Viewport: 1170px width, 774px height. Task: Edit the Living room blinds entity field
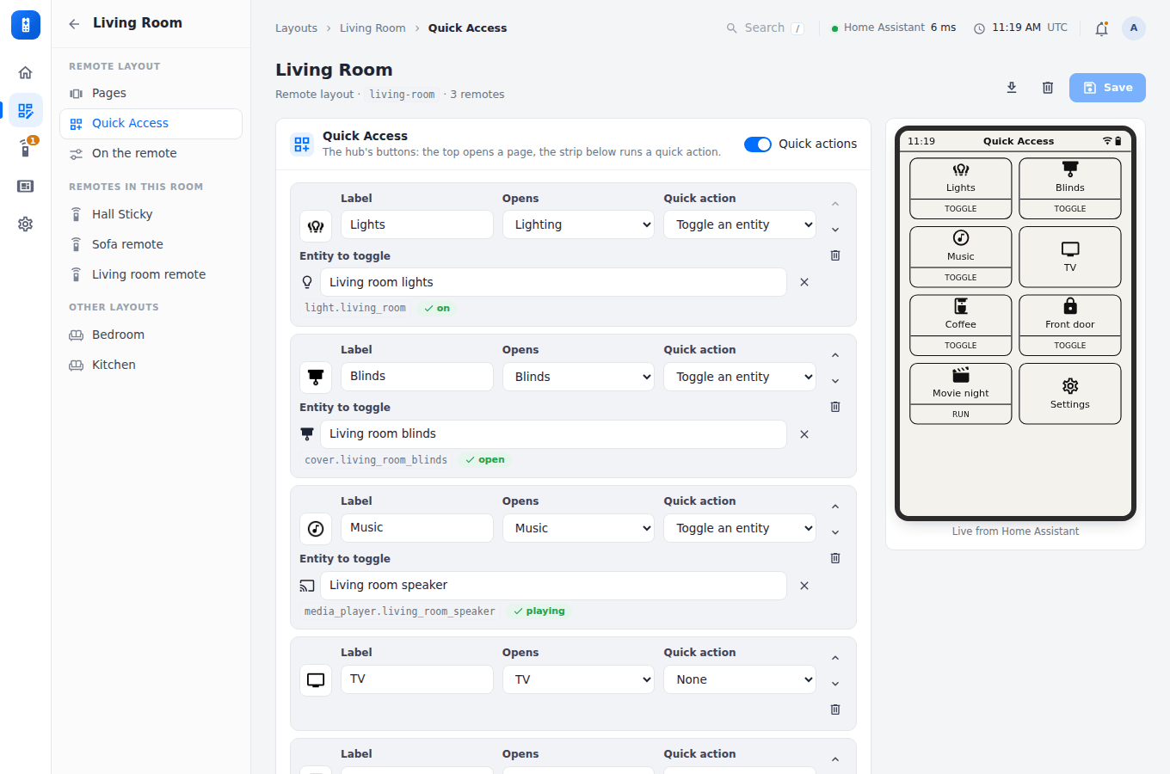pos(553,434)
